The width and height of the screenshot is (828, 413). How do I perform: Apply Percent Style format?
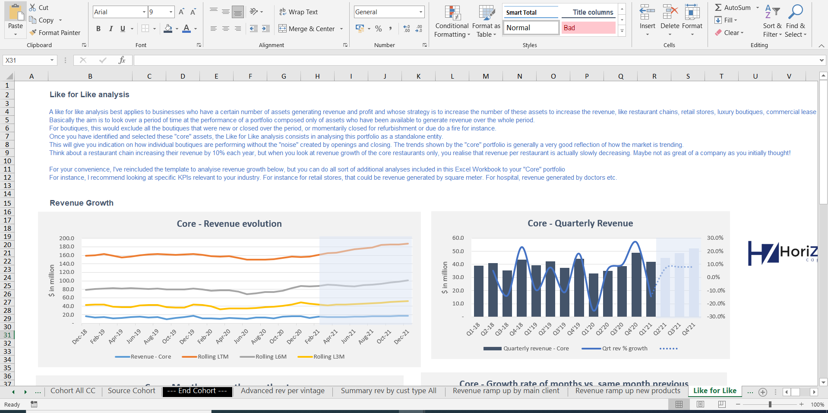[x=379, y=29]
